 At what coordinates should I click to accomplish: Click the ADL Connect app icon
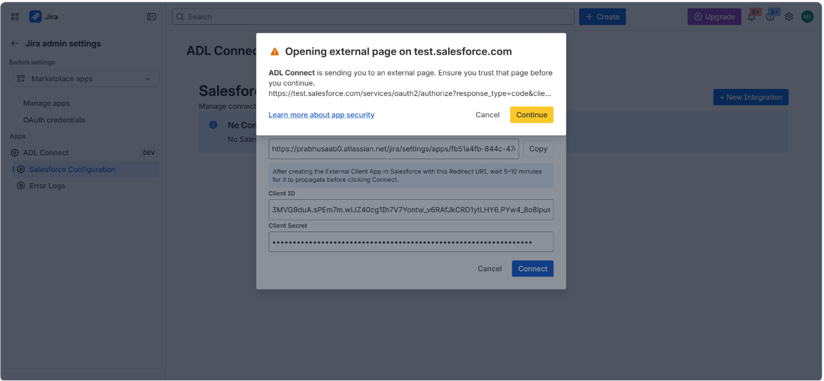[x=15, y=153]
